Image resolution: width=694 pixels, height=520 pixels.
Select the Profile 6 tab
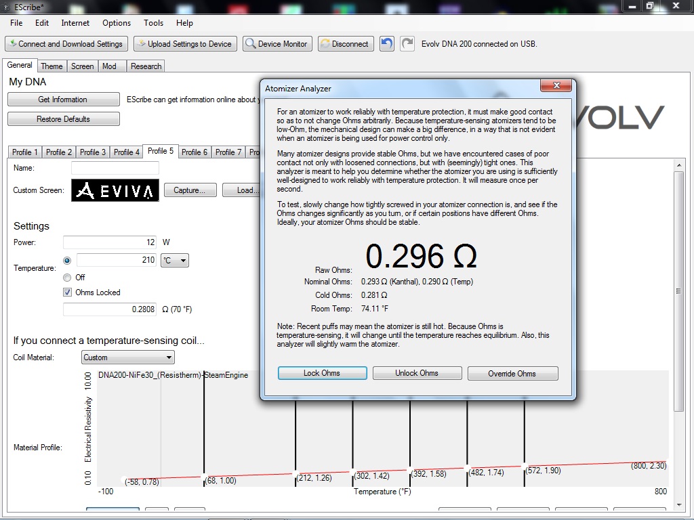tap(195, 152)
